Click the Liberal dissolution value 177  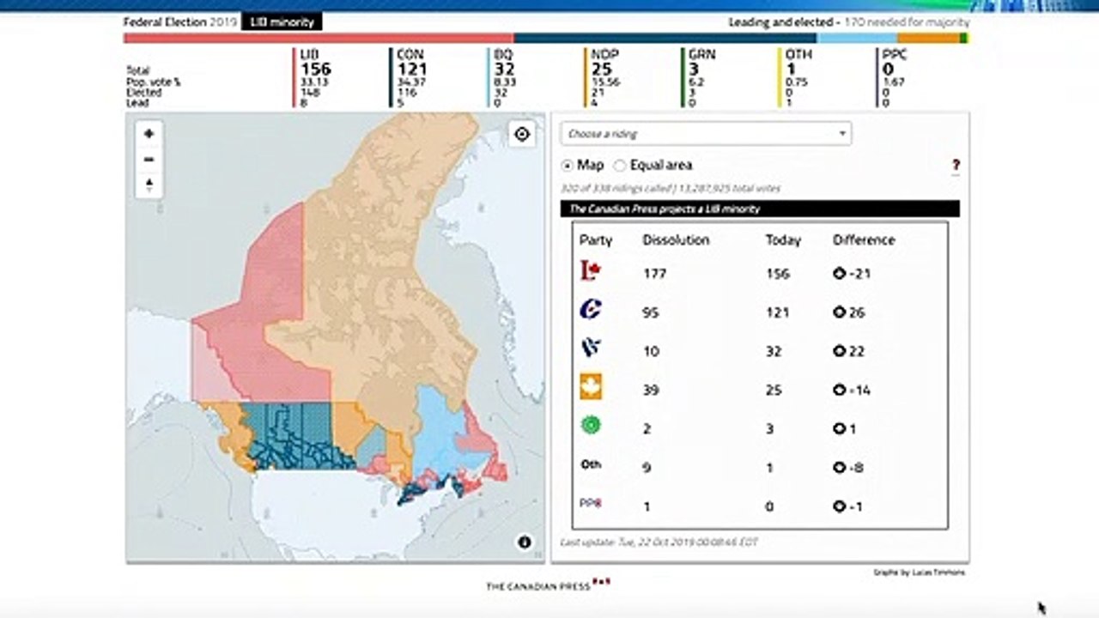tap(654, 274)
